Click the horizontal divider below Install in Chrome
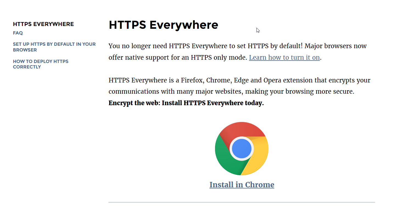Image resolution: width=416 pixels, height=206 pixels. point(242,202)
